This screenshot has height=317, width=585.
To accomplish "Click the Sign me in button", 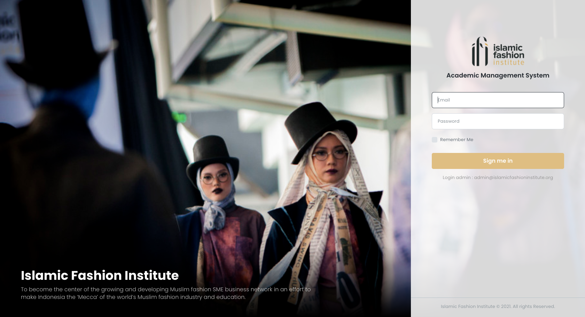I will [x=498, y=161].
